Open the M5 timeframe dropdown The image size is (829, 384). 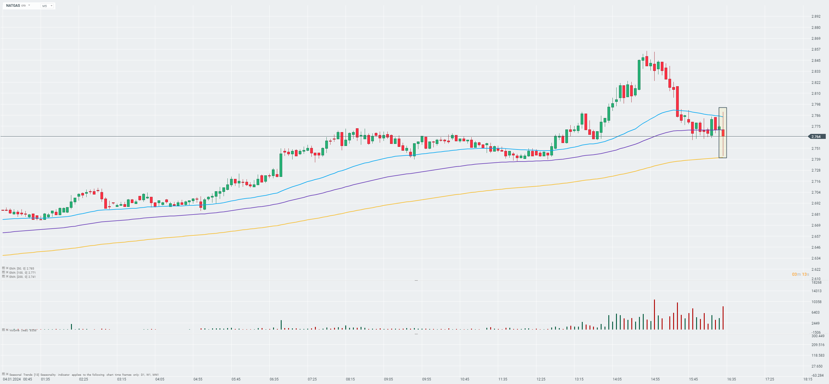coord(47,6)
